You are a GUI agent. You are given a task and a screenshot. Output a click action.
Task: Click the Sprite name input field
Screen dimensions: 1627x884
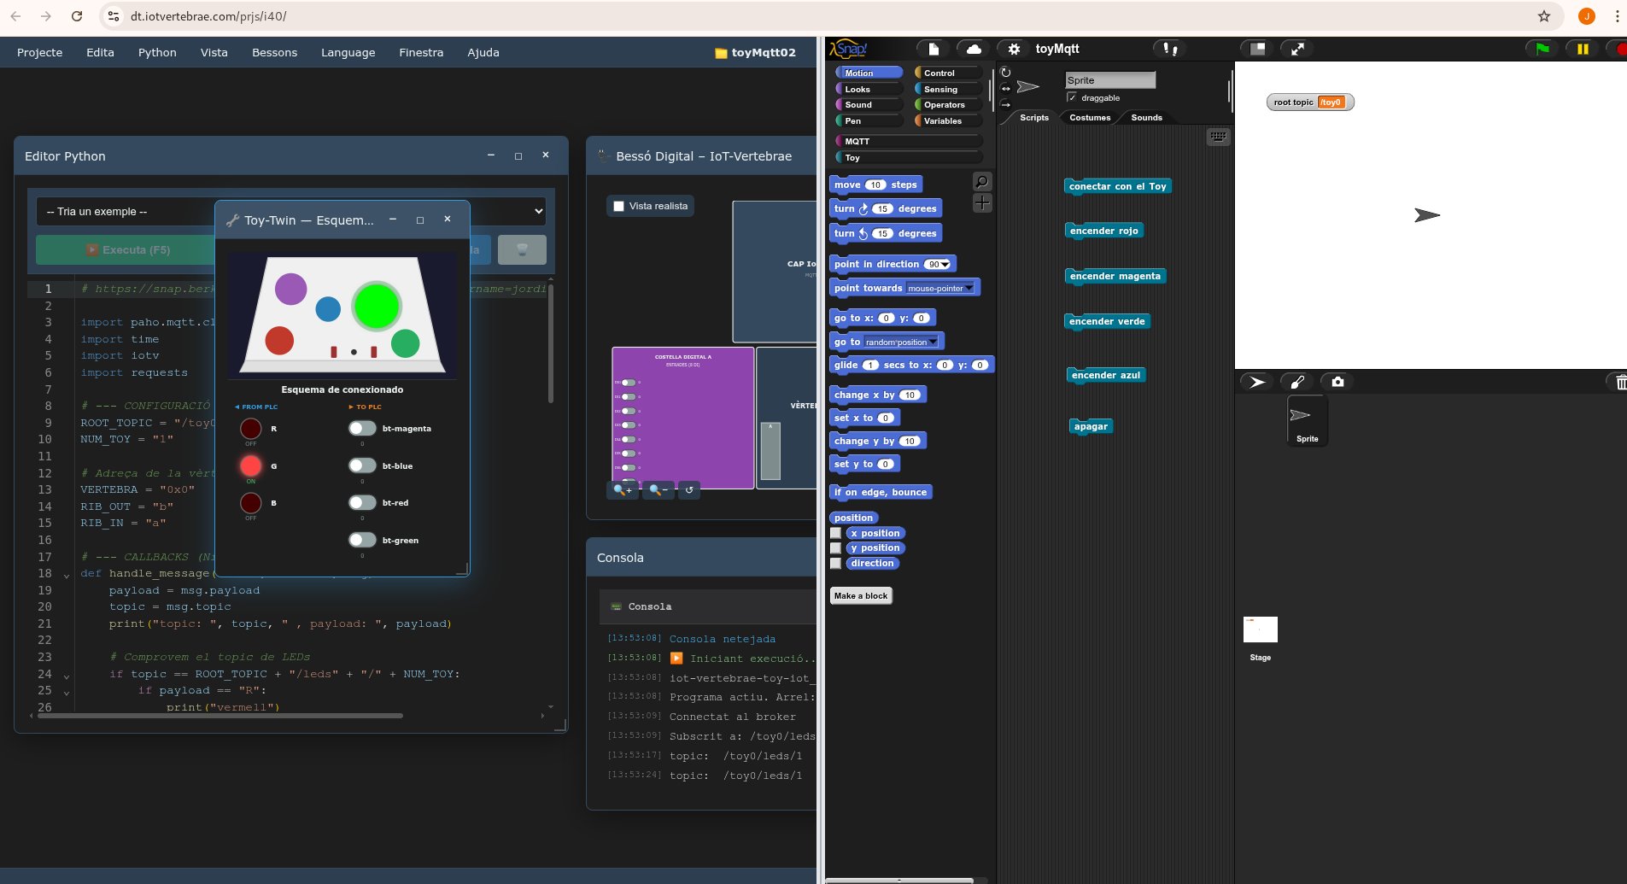coord(1110,79)
